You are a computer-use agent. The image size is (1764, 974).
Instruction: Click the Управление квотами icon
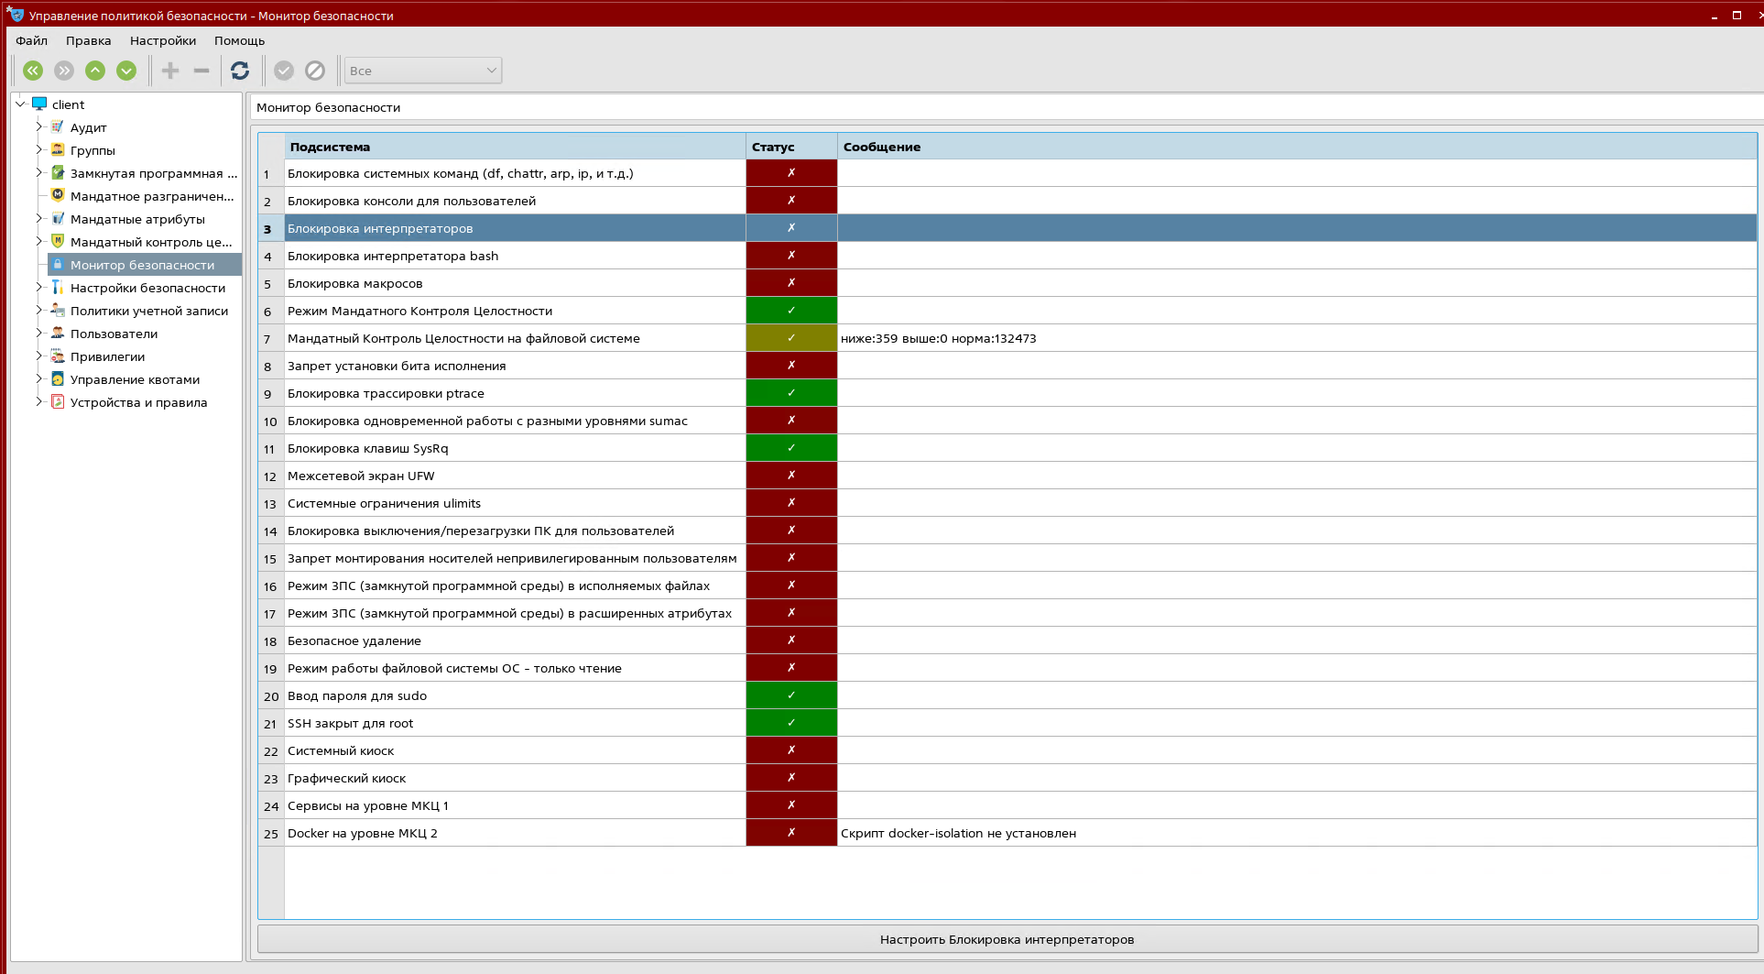[x=58, y=378]
